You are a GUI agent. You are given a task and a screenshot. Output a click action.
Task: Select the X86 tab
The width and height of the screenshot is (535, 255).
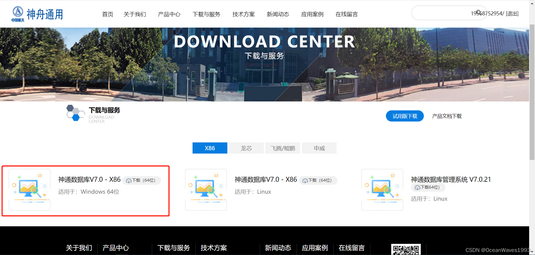pos(210,148)
